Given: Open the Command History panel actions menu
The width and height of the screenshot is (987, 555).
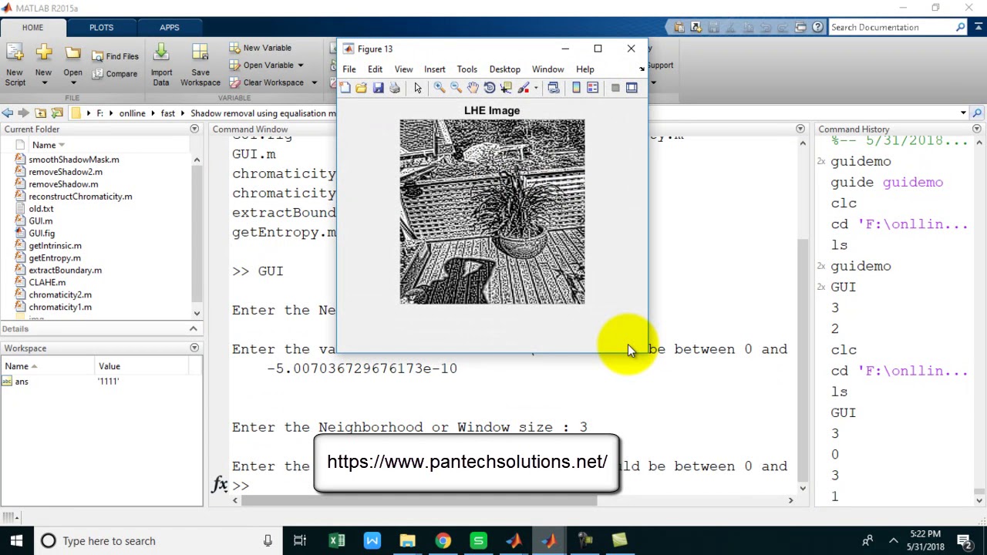Looking at the screenshot, I should click(977, 129).
